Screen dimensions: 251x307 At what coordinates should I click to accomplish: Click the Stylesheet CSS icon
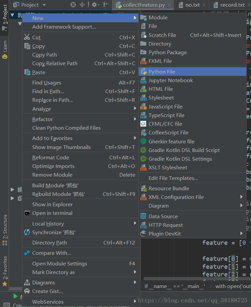(x=143, y=98)
